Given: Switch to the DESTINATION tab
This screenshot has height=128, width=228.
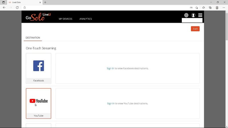Looking at the screenshot, I should (x=33, y=38).
